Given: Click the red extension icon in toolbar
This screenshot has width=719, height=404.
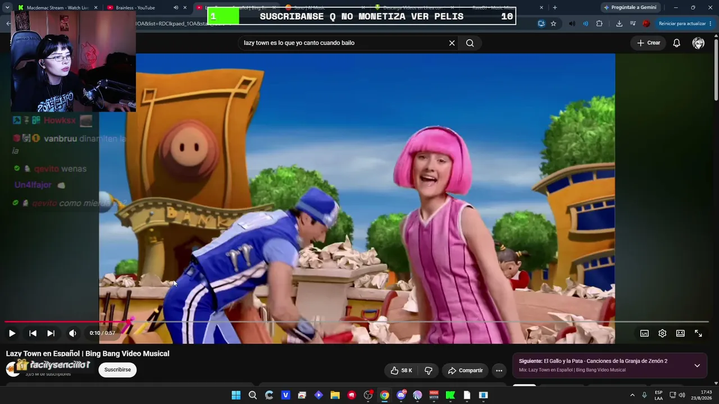Looking at the screenshot, I should click(x=647, y=24).
